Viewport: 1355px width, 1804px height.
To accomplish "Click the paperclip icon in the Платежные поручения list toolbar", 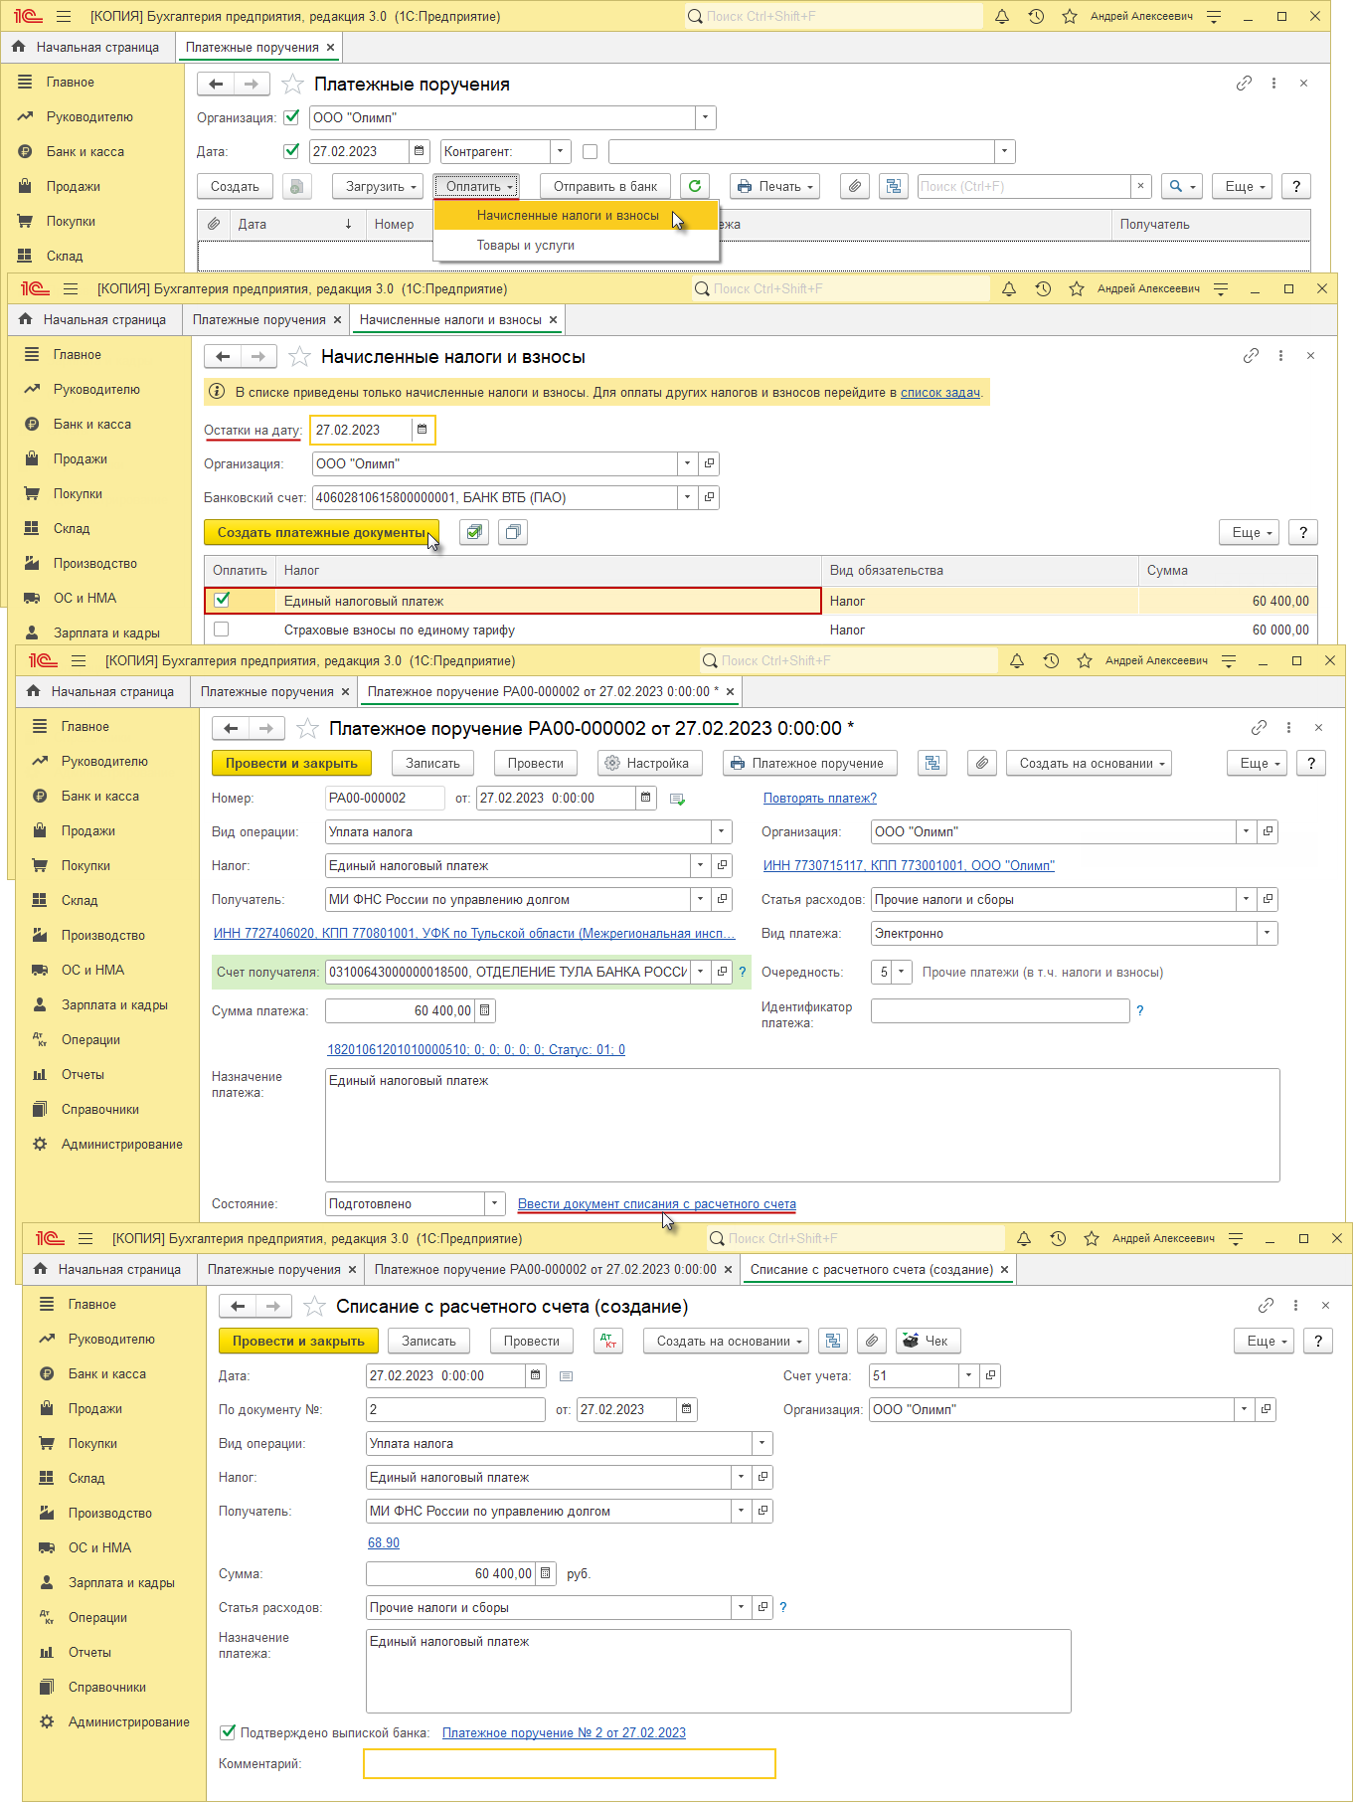I will (855, 186).
